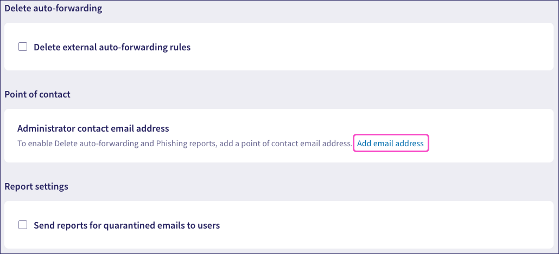Click empty space in the Report settings card
This screenshot has height=254, width=559.
[380, 225]
